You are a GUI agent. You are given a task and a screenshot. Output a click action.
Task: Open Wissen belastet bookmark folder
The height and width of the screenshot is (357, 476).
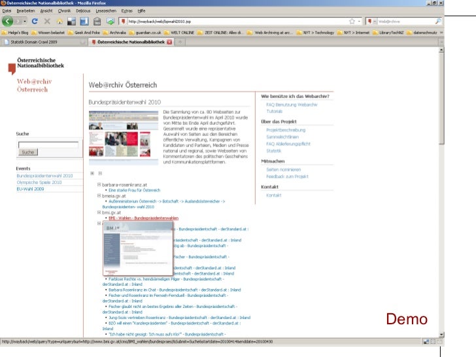[48, 33]
